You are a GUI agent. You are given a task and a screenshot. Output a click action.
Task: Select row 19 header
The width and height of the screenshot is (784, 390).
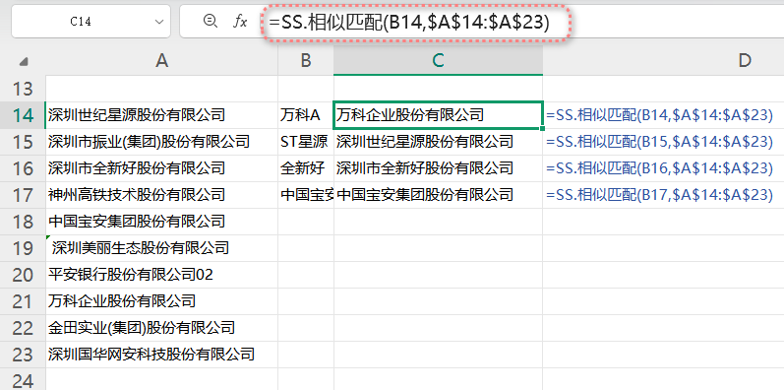coord(23,248)
